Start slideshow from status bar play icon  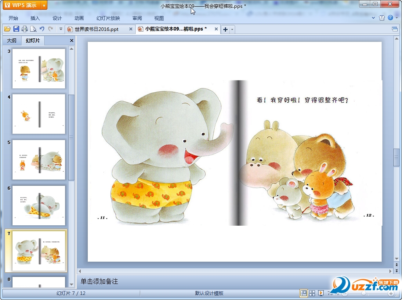pos(321,293)
